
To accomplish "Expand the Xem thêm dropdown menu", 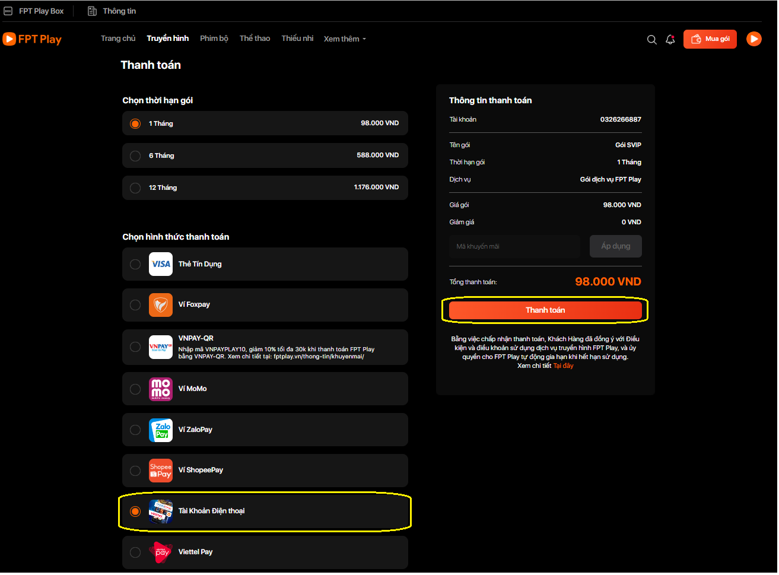I will click(345, 39).
